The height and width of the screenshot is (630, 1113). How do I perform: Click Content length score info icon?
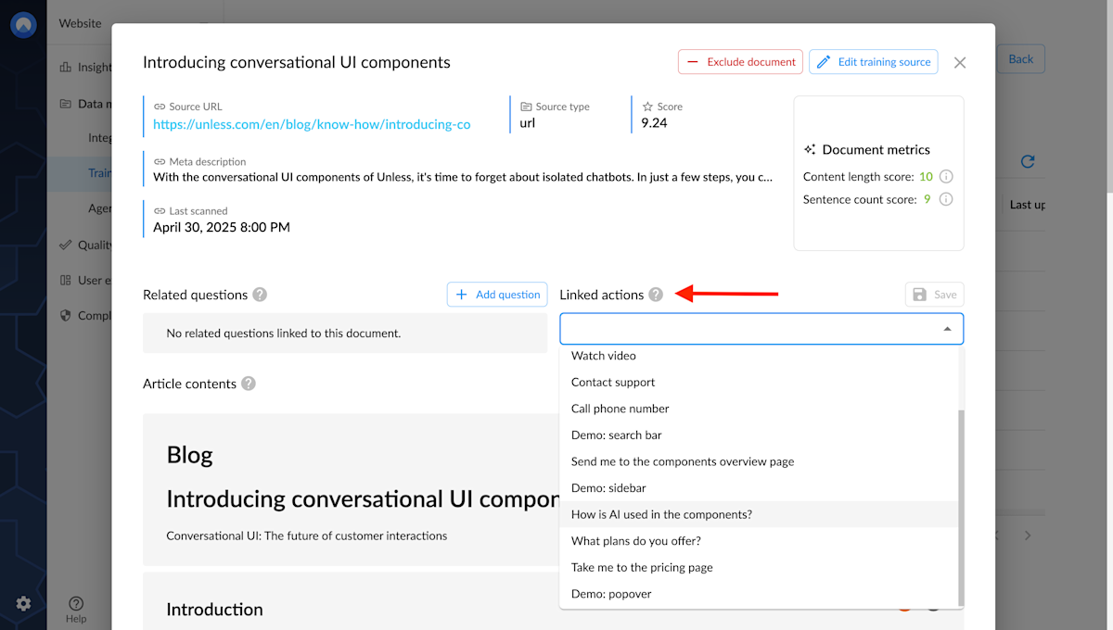pyautogui.click(x=946, y=176)
